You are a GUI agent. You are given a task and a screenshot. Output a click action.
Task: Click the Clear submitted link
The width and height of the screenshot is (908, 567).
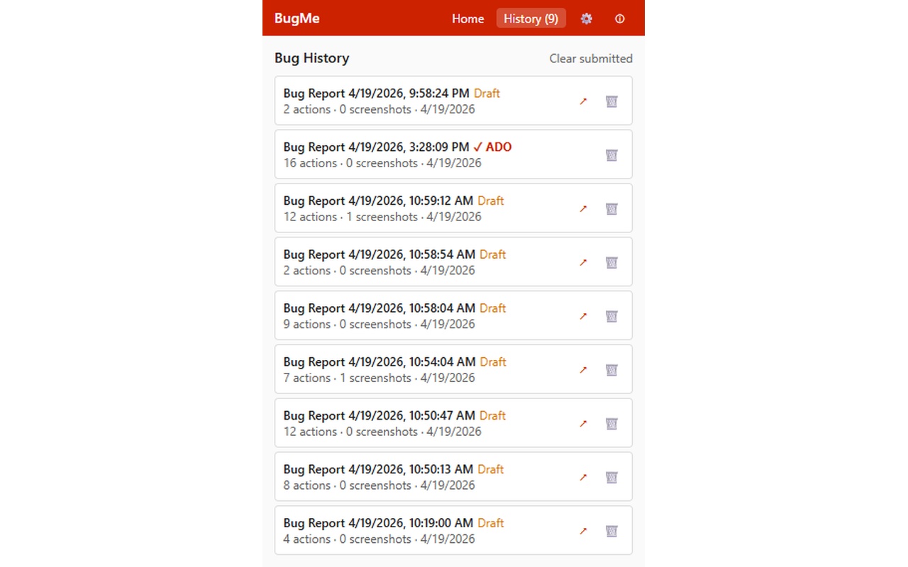590,59
